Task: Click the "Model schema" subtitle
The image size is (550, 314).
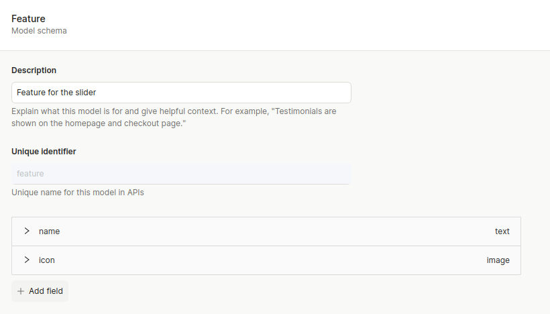Action: point(39,31)
